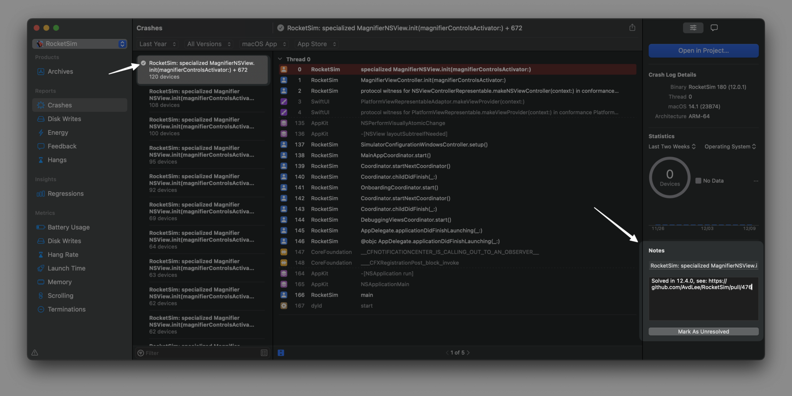Click Mark As Unresolved
The image size is (792, 396).
[x=703, y=331]
